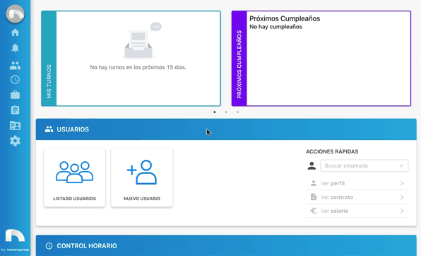Click the chevron beside Ver salario
The height and width of the screenshot is (256, 421).
402,211
